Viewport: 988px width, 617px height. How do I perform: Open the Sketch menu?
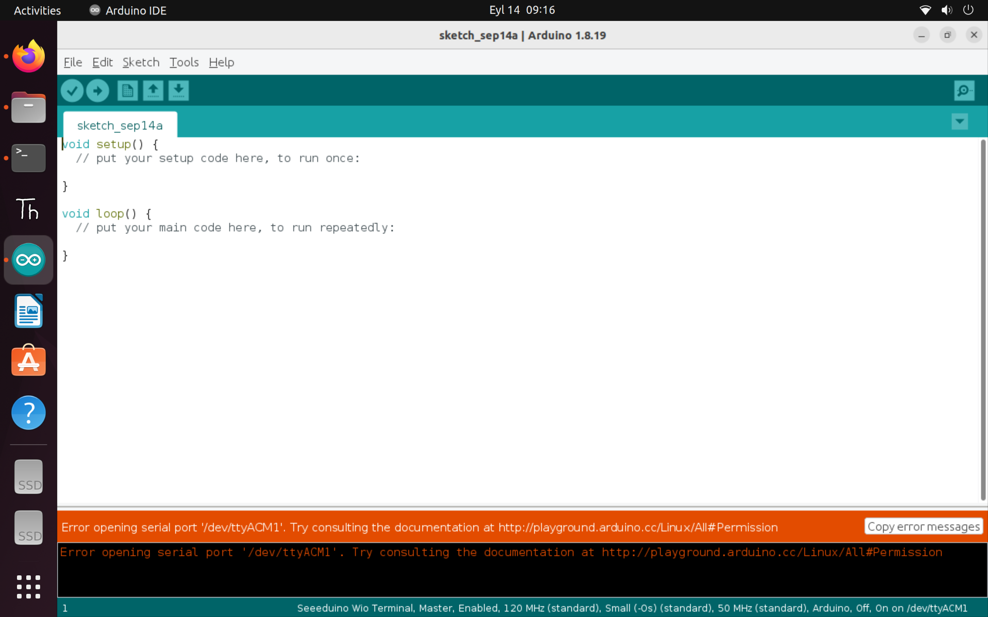(x=140, y=62)
